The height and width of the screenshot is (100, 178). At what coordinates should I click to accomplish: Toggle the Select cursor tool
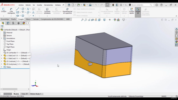pyautogui.click(x=107, y=5)
